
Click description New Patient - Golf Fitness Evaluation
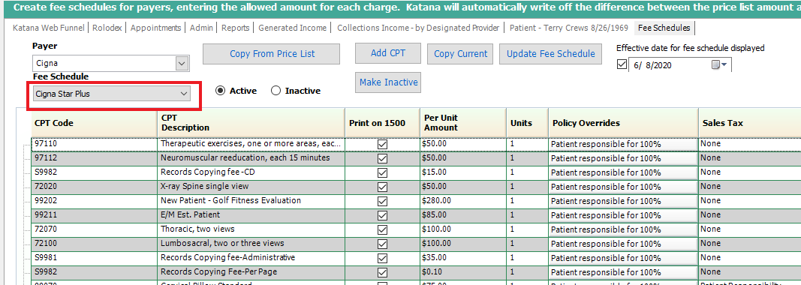pyautogui.click(x=251, y=201)
